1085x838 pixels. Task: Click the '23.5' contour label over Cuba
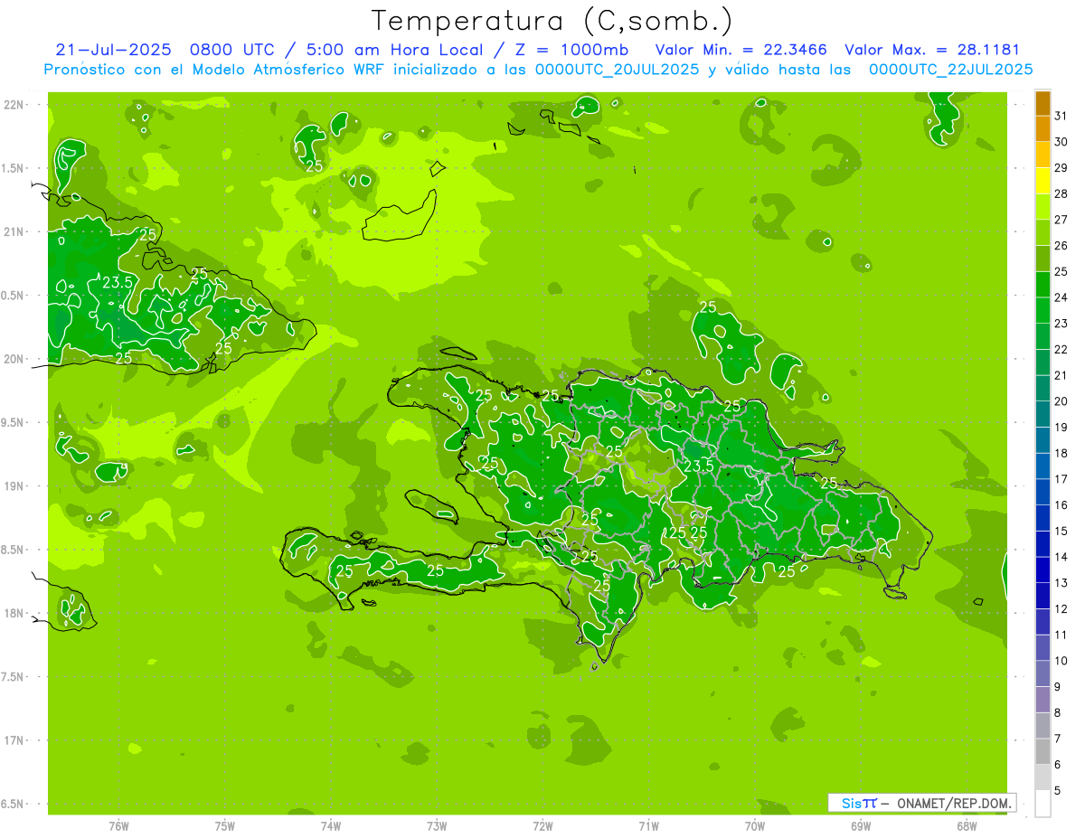pyautogui.click(x=118, y=282)
